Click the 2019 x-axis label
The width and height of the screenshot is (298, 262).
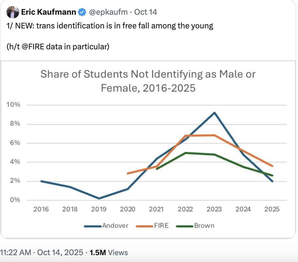[99, 209]
